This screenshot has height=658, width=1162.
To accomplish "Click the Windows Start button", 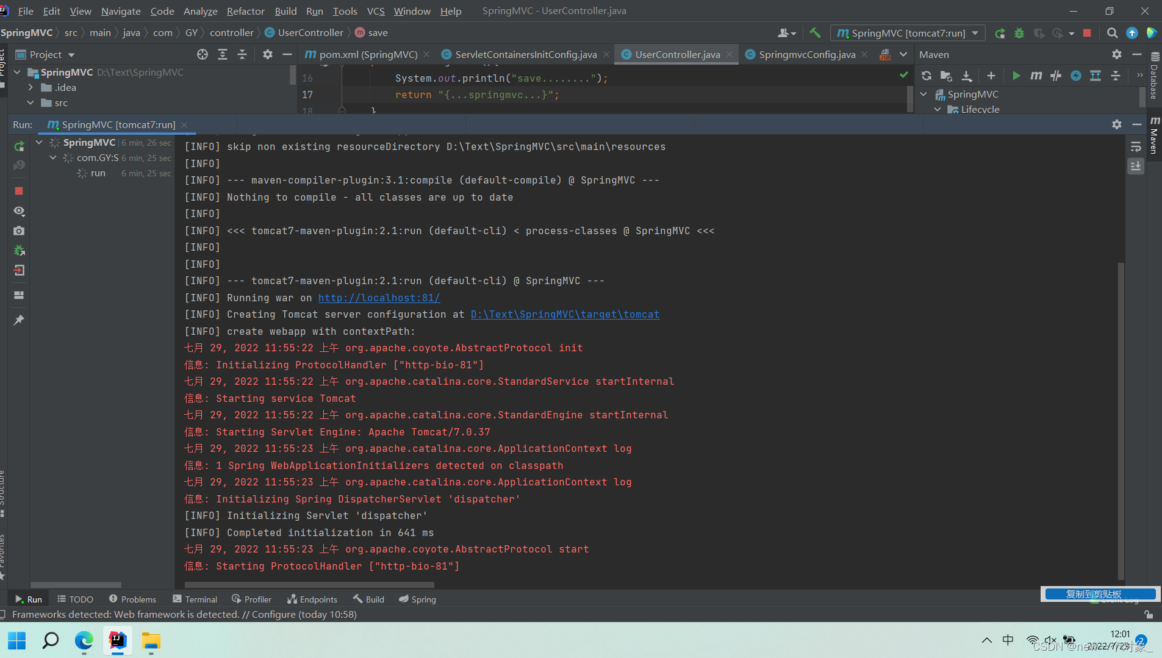I will tap(17, 640).
